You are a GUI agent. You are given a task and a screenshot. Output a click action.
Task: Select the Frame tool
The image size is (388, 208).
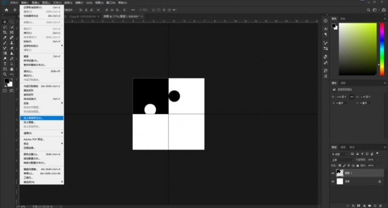tap(12, 32)
